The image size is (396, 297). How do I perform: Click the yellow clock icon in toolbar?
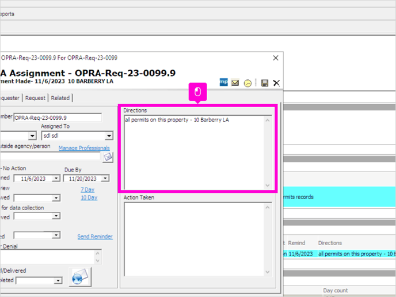[x=247, y=83]
